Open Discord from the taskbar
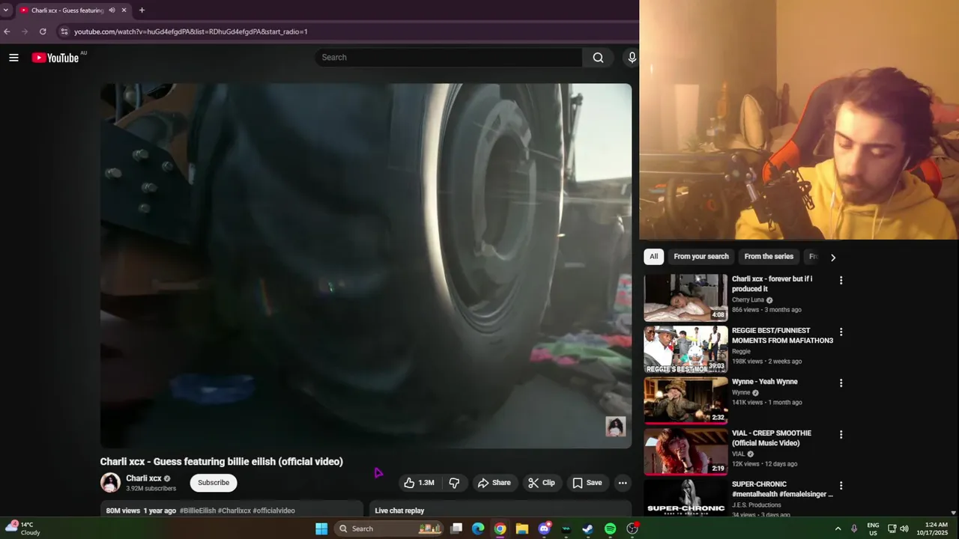Screen dimensions: 959x539 pos(544,529)
